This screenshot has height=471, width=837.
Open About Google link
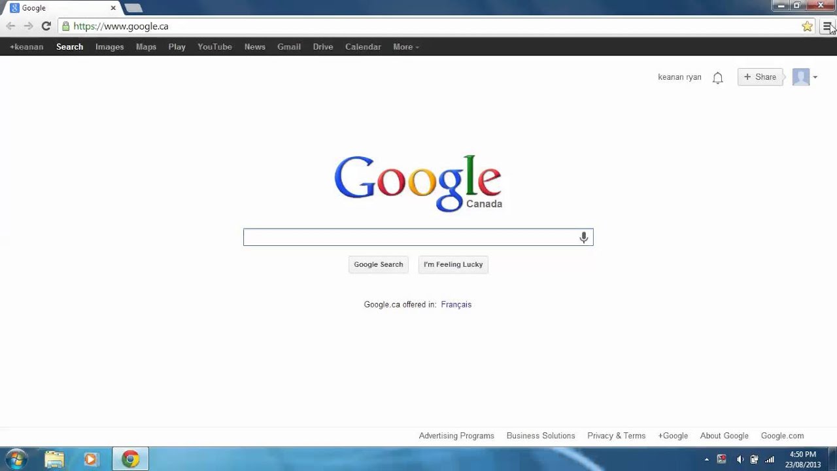click(x=724, y=436)
